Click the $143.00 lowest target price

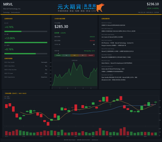92,41
